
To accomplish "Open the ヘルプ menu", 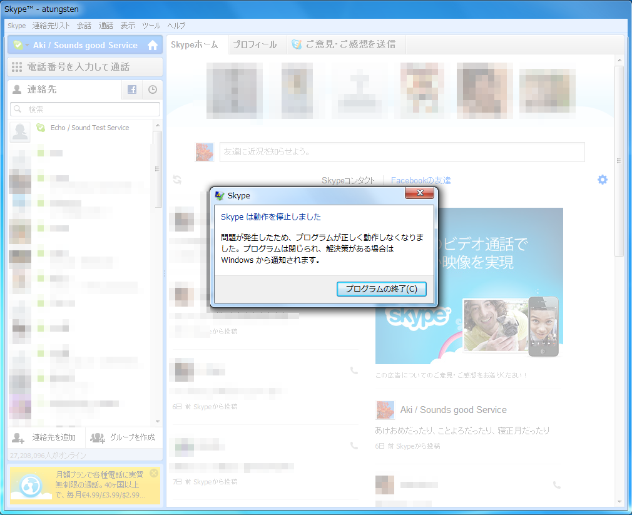I will (176, 26).
